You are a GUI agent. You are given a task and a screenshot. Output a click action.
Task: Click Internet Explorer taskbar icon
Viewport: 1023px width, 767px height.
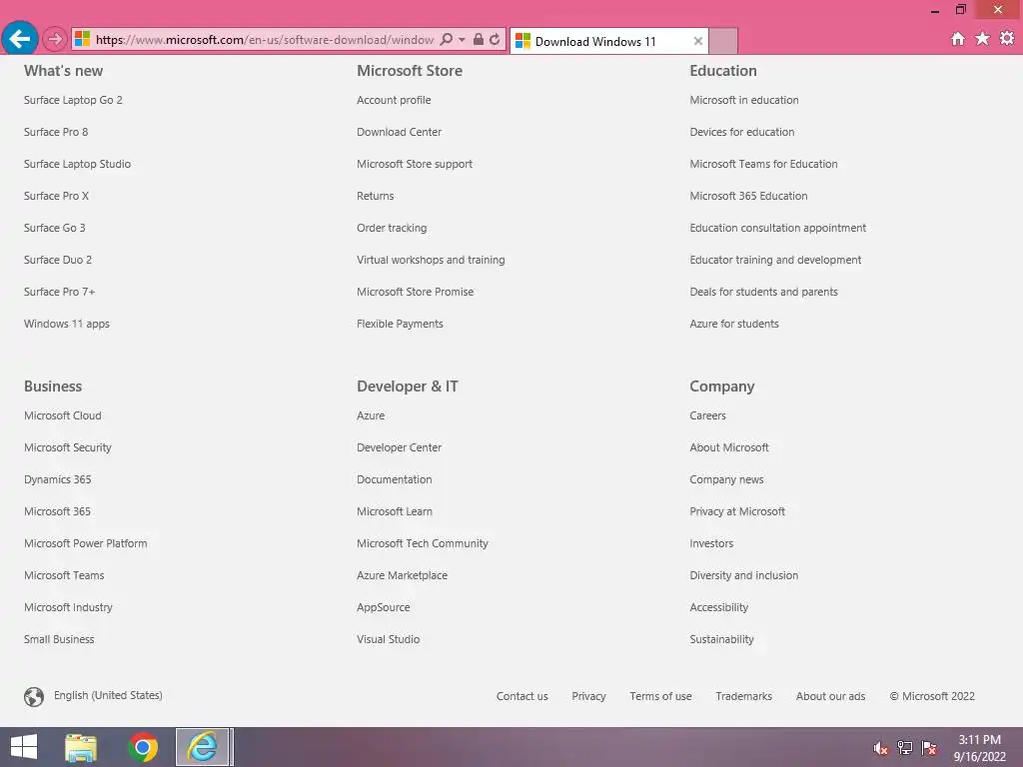coord(203,747)
